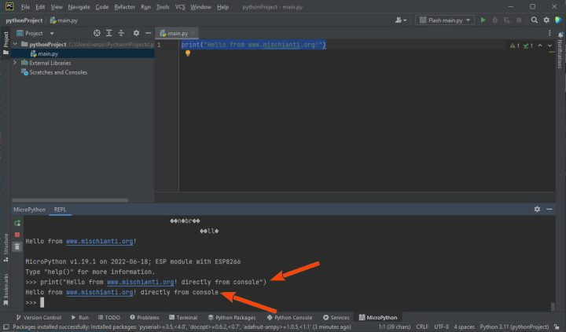The height and width of the screenshot is (332, 566).
Task: Open Search Everywhere magnifier icon
Action: (x=535, y=20)
